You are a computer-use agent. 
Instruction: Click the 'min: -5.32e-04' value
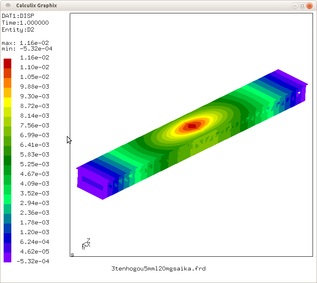(27, 49)
